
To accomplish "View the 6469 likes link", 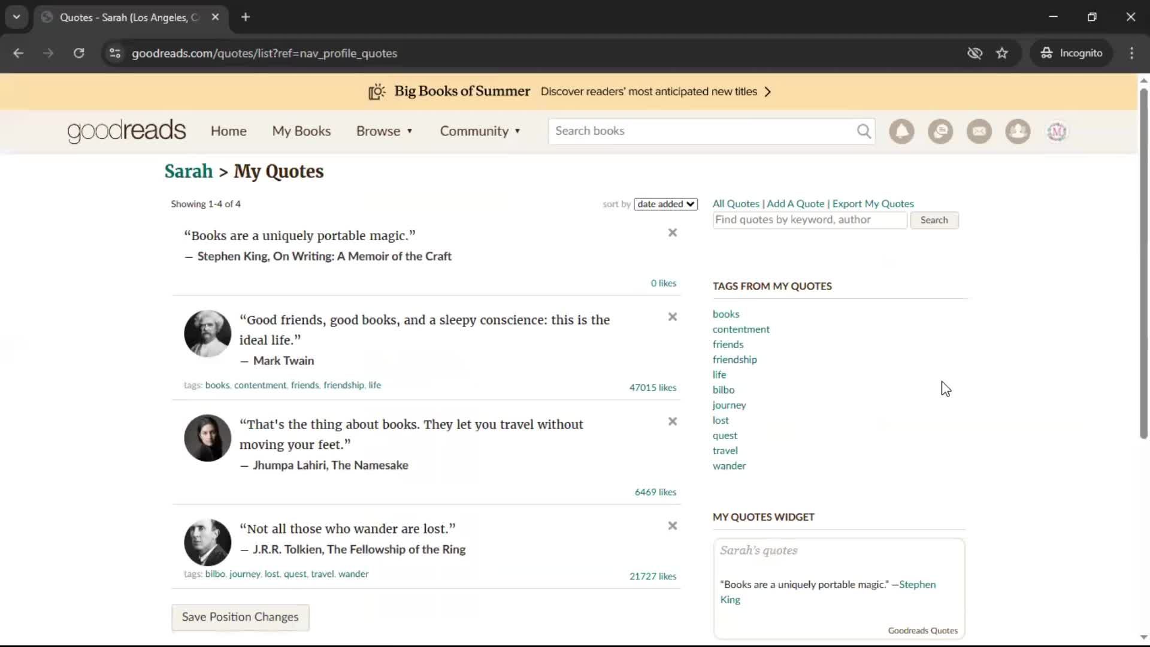I will pos(655,492).
